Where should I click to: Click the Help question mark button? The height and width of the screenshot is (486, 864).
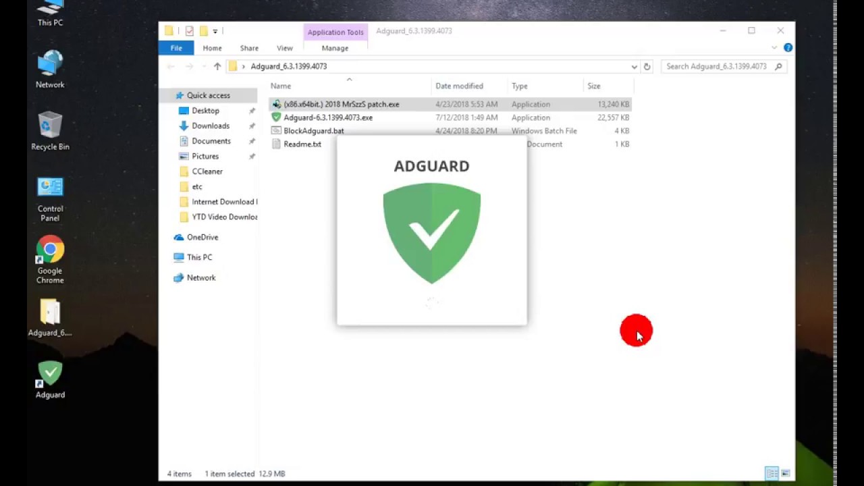tap(788, 48)
